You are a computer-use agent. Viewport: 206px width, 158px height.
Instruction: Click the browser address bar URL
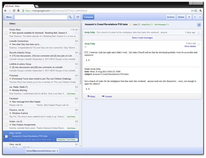56,11
